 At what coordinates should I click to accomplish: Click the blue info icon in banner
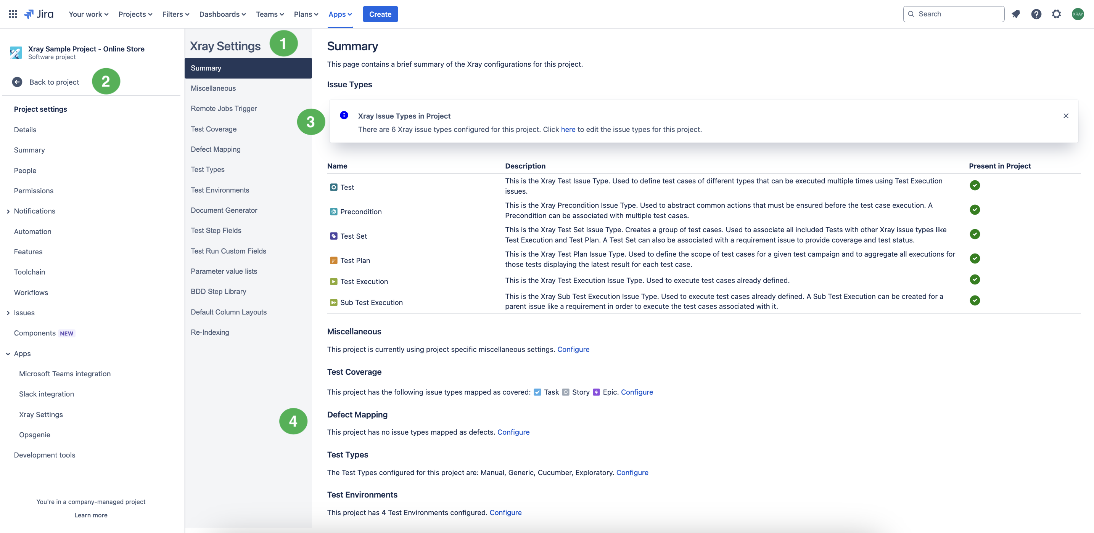pyautogui.click(x=344, y=115)
